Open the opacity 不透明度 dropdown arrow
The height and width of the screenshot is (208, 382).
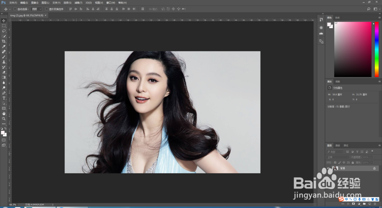pos(371,157)
